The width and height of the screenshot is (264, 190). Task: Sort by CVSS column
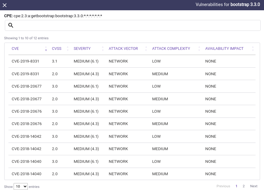point(56,49)
